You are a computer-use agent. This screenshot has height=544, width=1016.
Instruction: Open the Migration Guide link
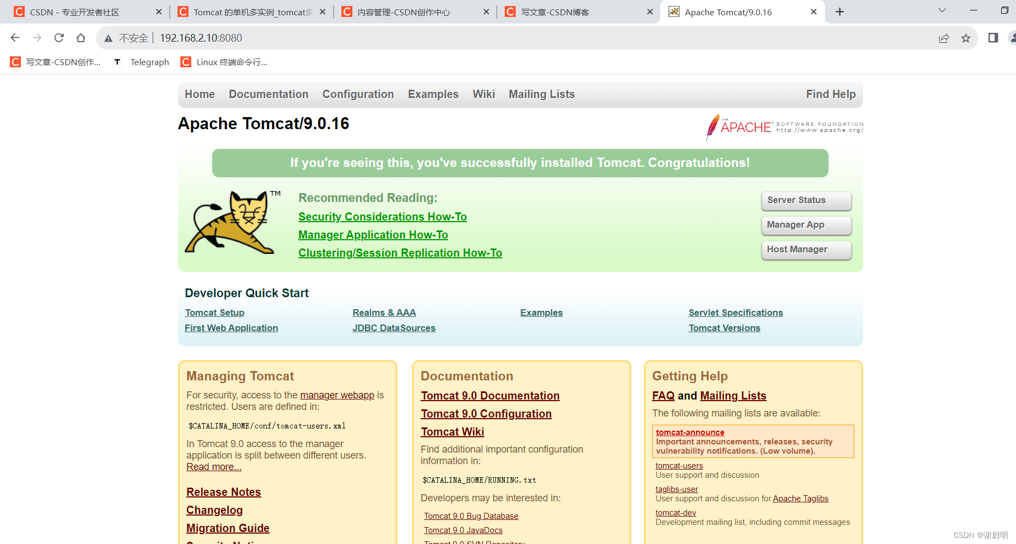click(228, 528)
